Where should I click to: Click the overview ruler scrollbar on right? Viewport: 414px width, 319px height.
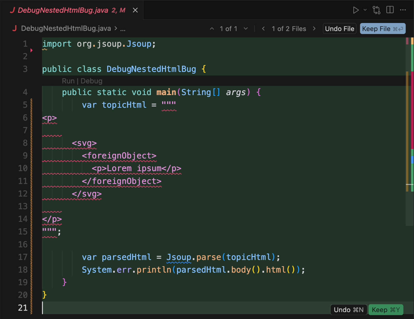410,131
